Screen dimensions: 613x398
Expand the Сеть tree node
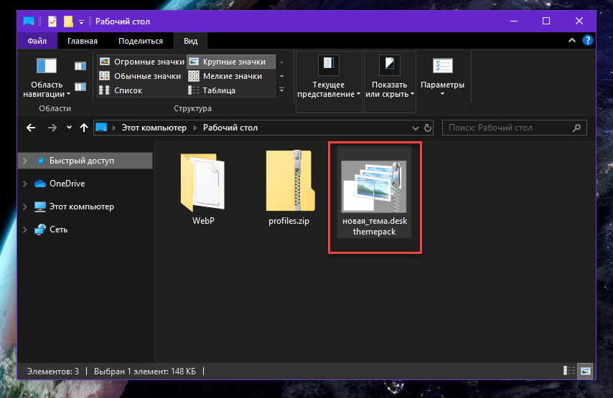pos(25,229)
